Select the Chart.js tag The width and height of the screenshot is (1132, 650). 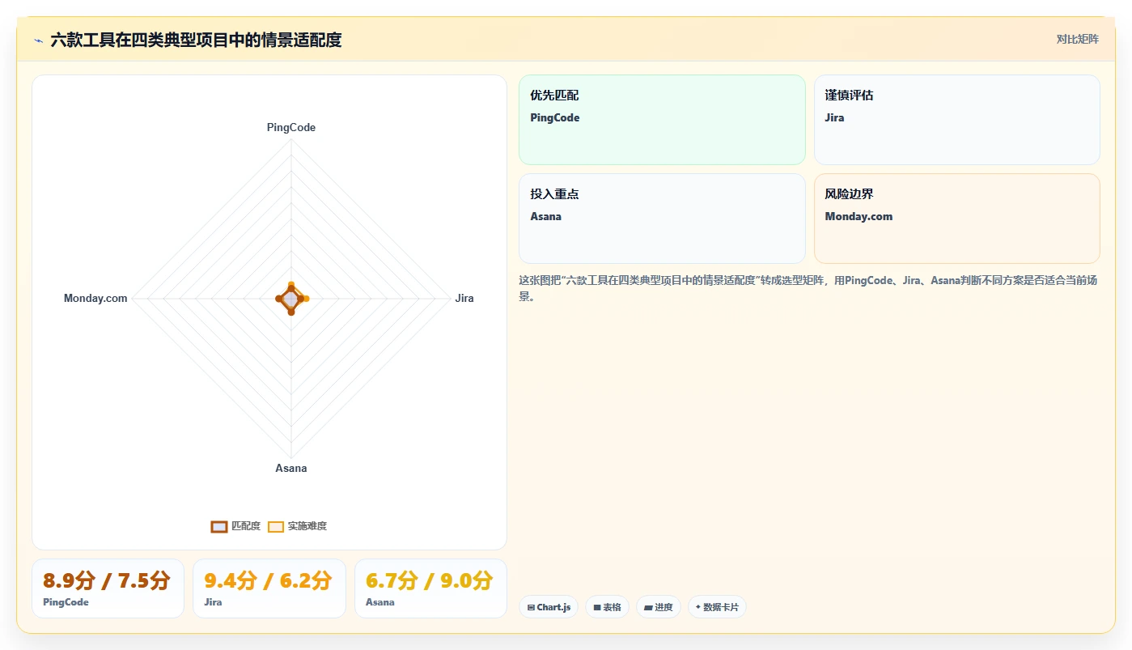coord(549,607)
